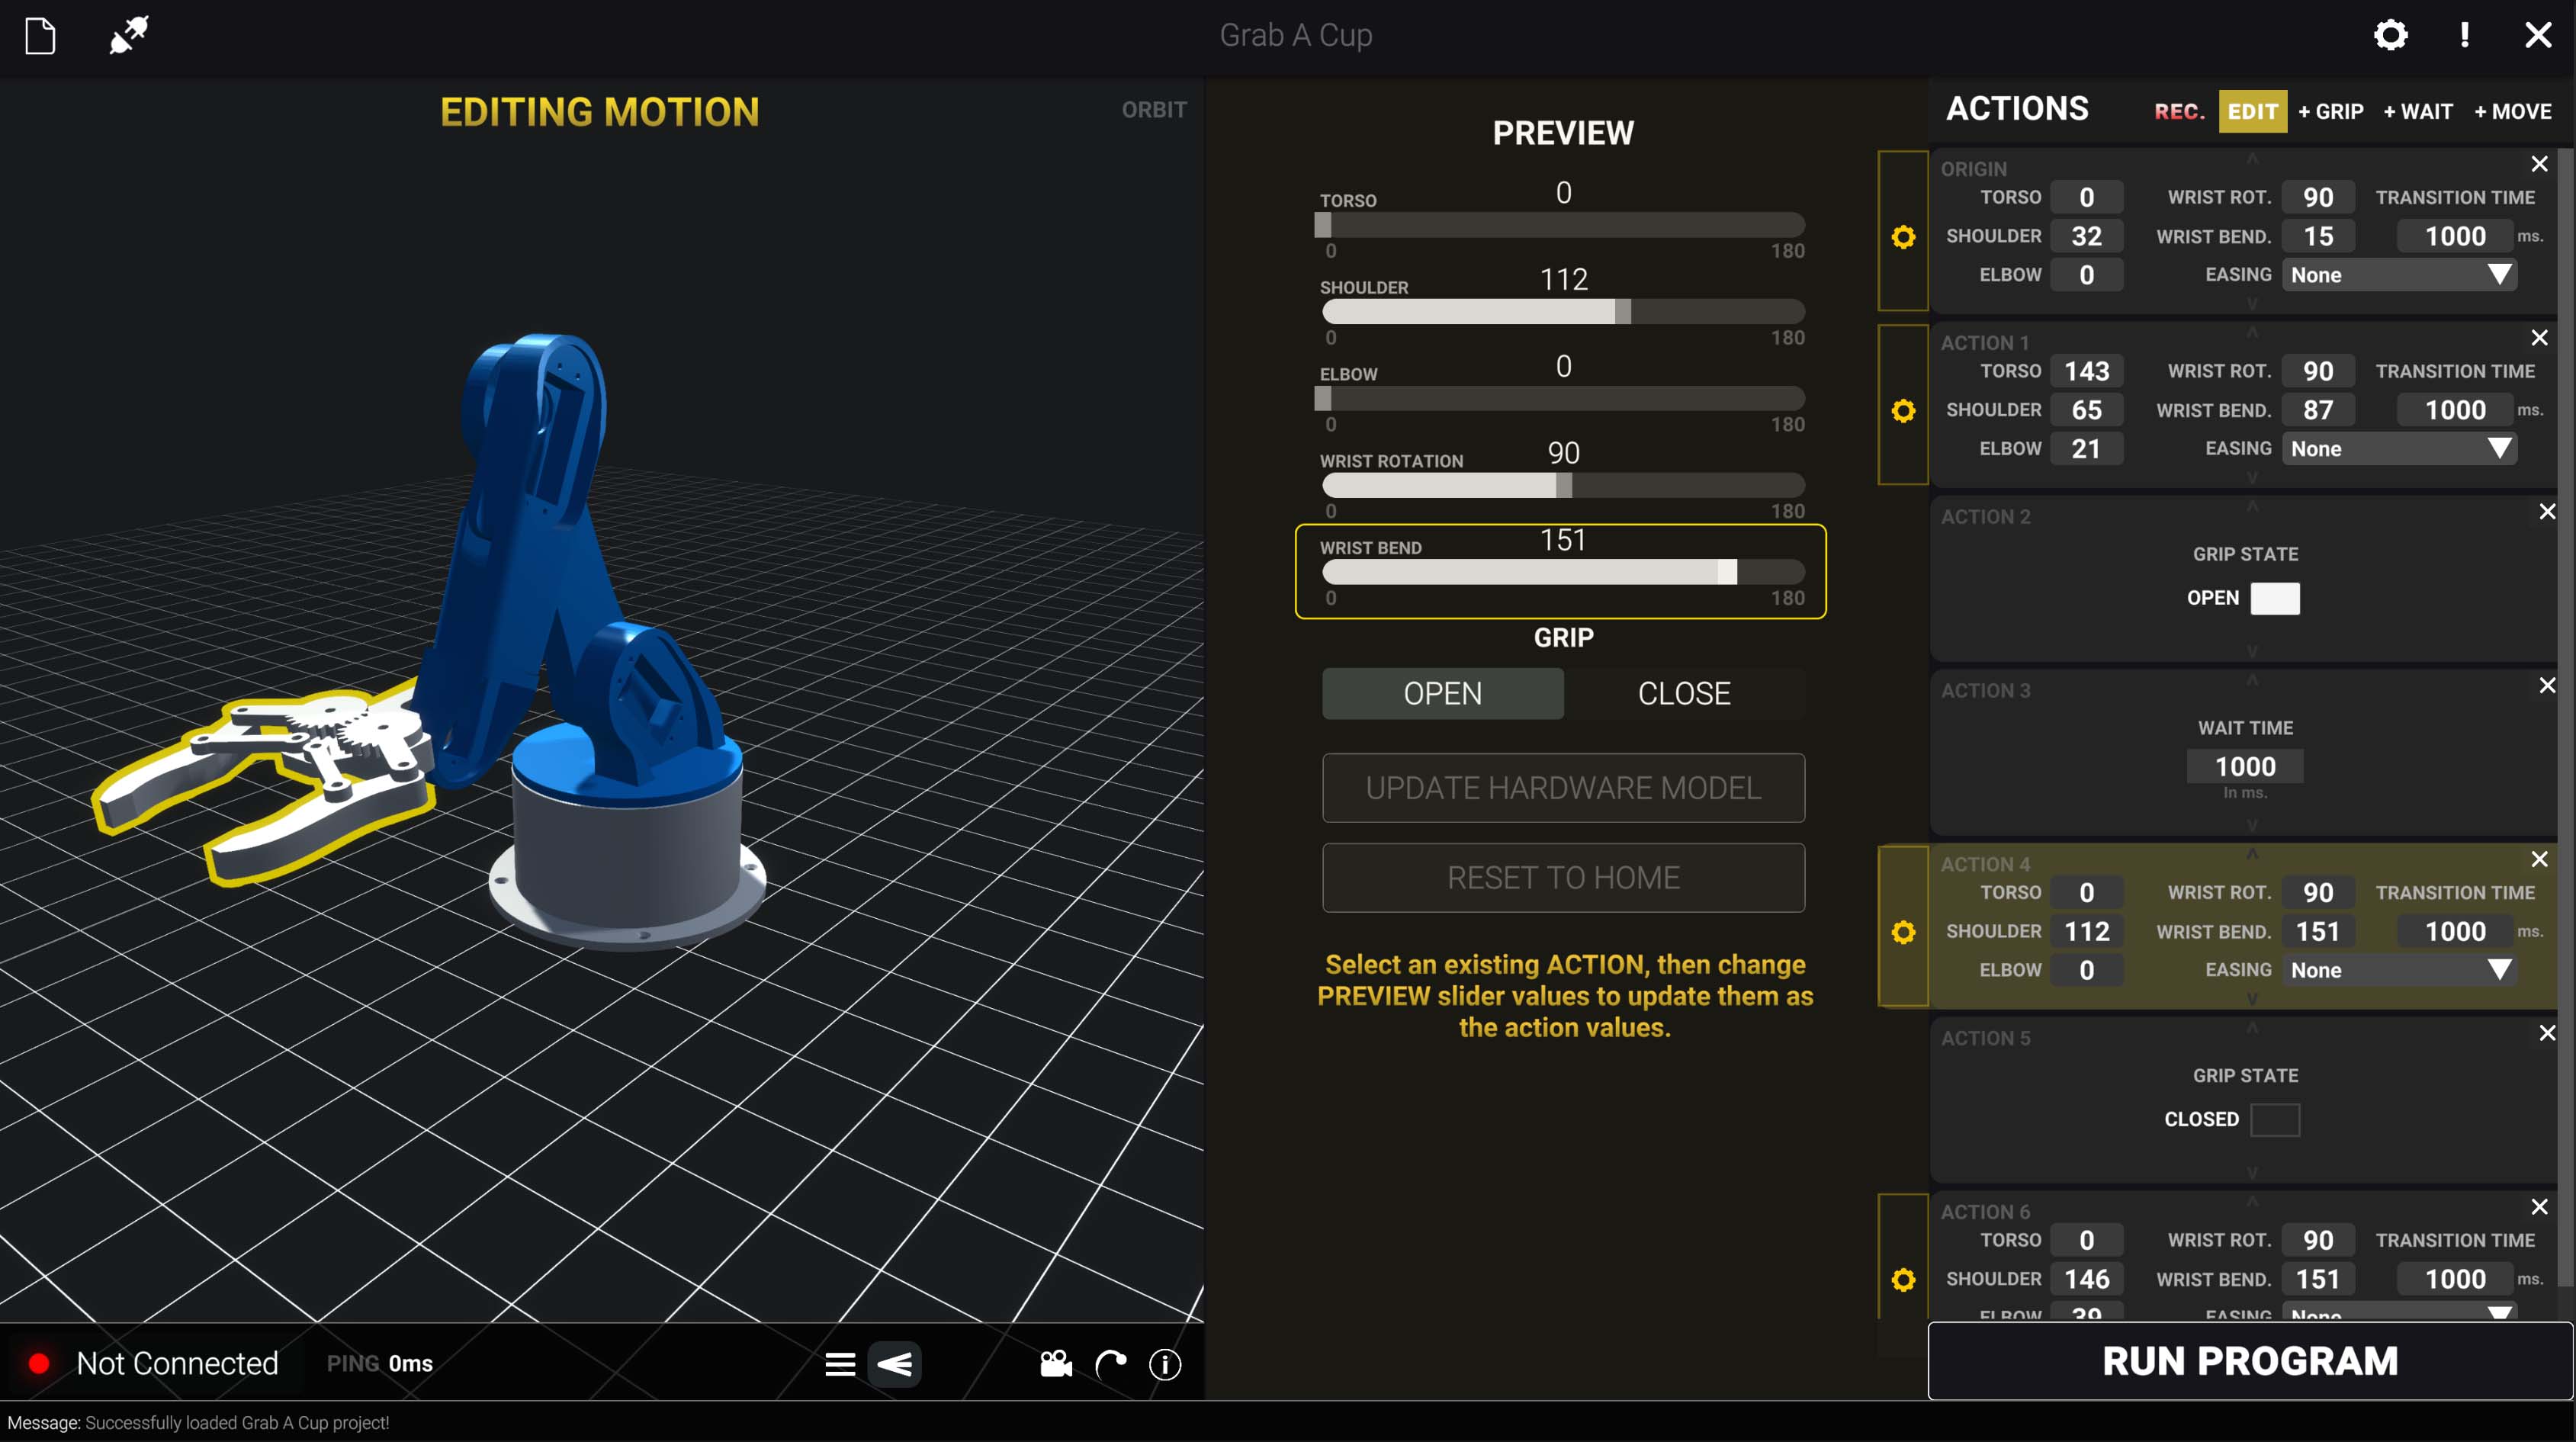Select the camera recording icon near the viewport bottom
The width and height of the screenshot is (2576, 1442).
pos(1055,1364)
